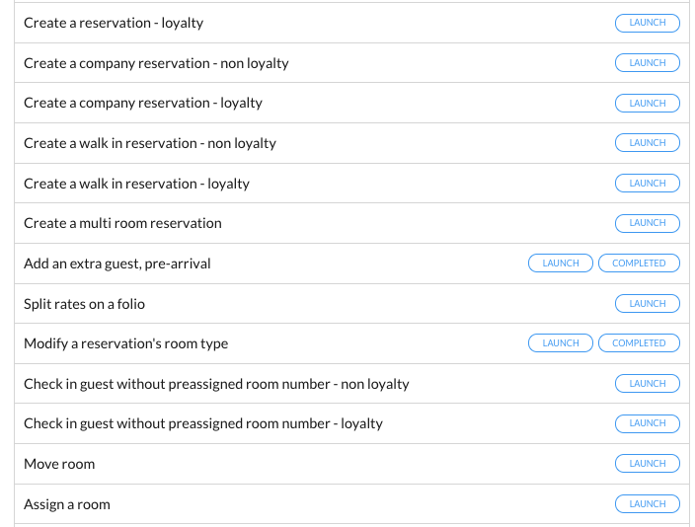Launch the 'Move room' lesson
Viewport: 695px width, 527px height.
(x=647, y=464)
